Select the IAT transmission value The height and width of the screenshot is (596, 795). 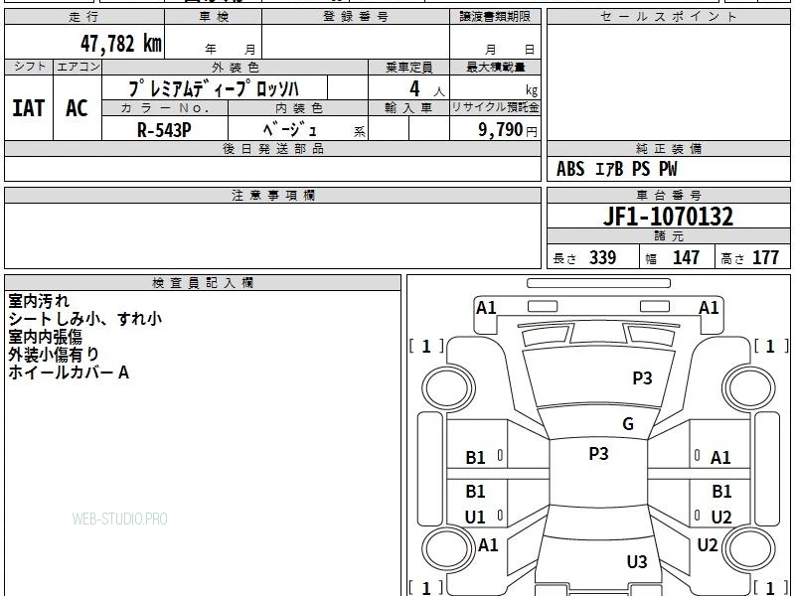pyautogui.click(x=29, y=108)
